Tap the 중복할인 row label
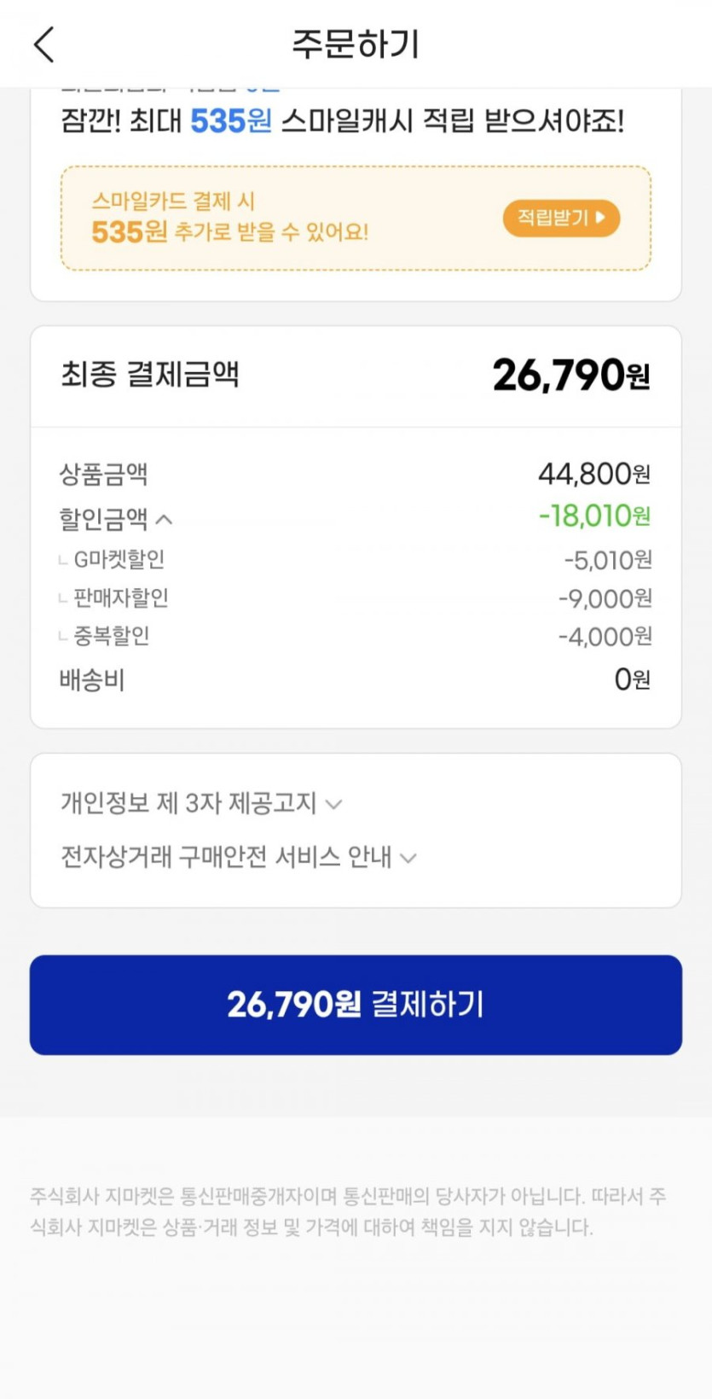Screen dimensions: 712x1399 click(112, 637)
